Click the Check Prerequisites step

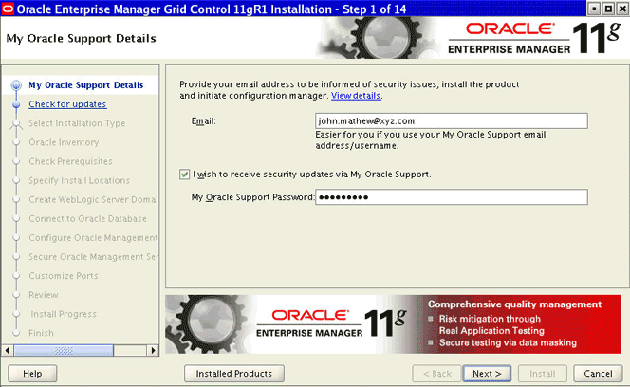coord(70,161)
